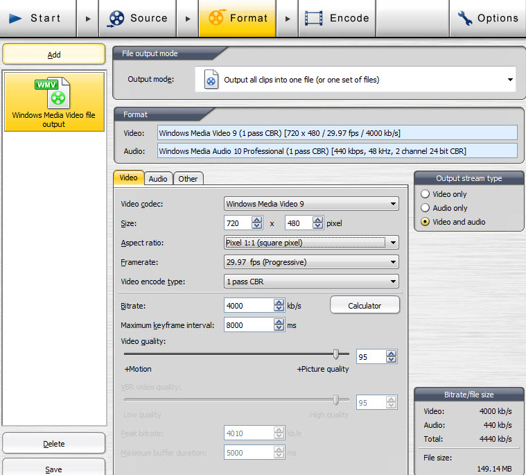
Task: Click the Save button
Action: pyautogui.click(x=53, y=468)
